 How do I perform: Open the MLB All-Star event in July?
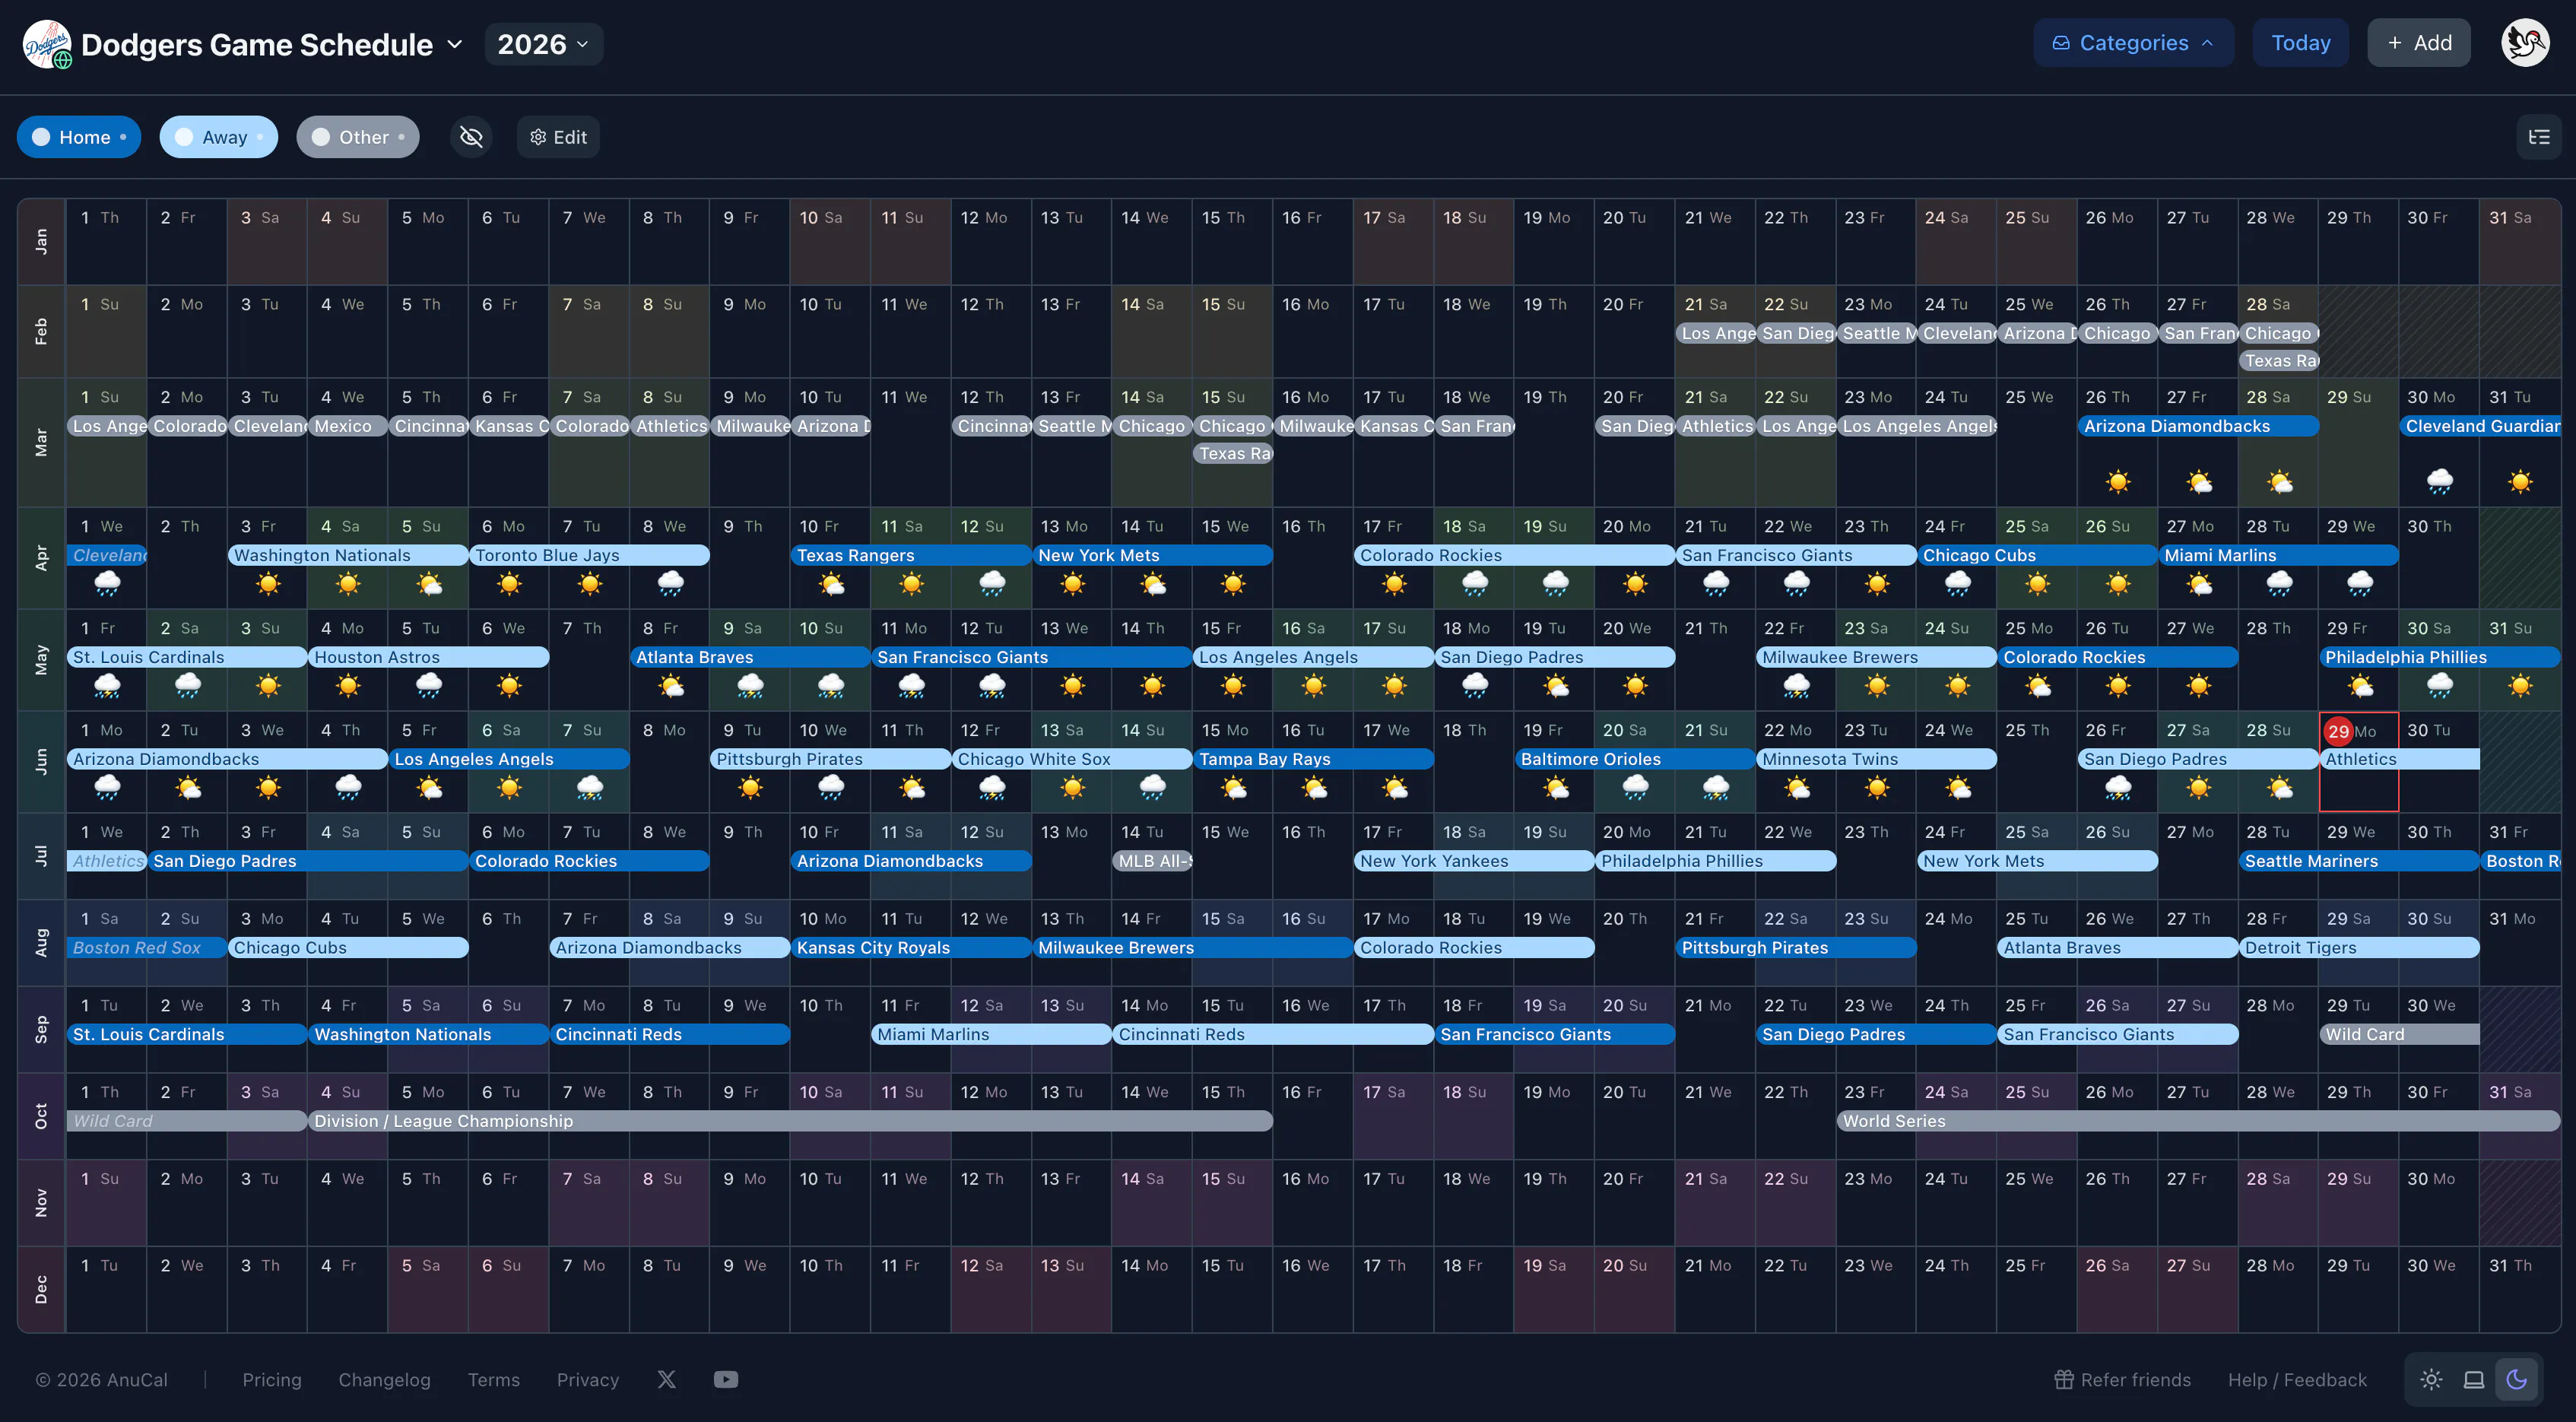[x=1152, y=861]
